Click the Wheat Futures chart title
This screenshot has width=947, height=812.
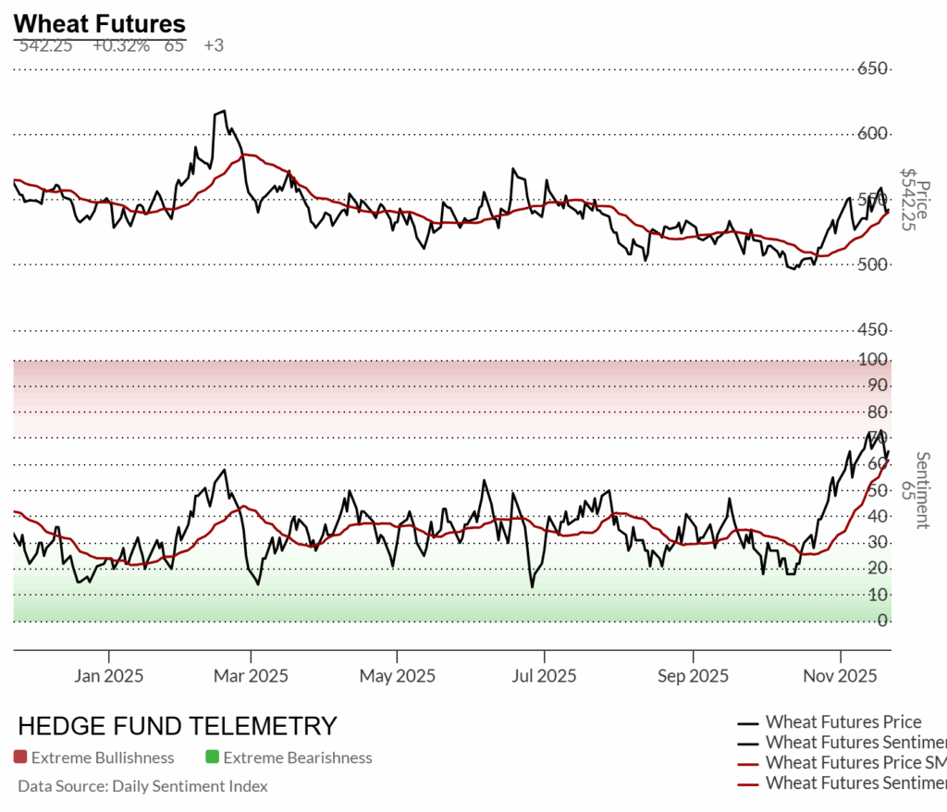click(99, 24)
